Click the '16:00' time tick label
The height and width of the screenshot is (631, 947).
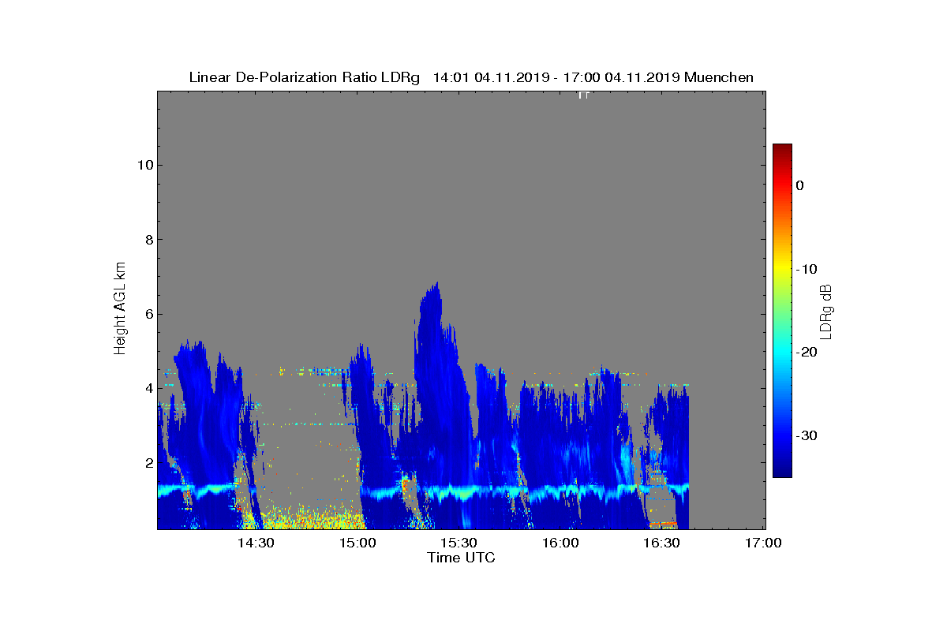pyautogui.click(x=560, y=543)
